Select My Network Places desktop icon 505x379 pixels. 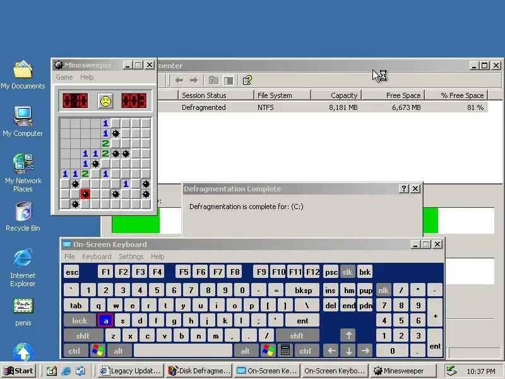pyautogui.click(x=23, y=172)
